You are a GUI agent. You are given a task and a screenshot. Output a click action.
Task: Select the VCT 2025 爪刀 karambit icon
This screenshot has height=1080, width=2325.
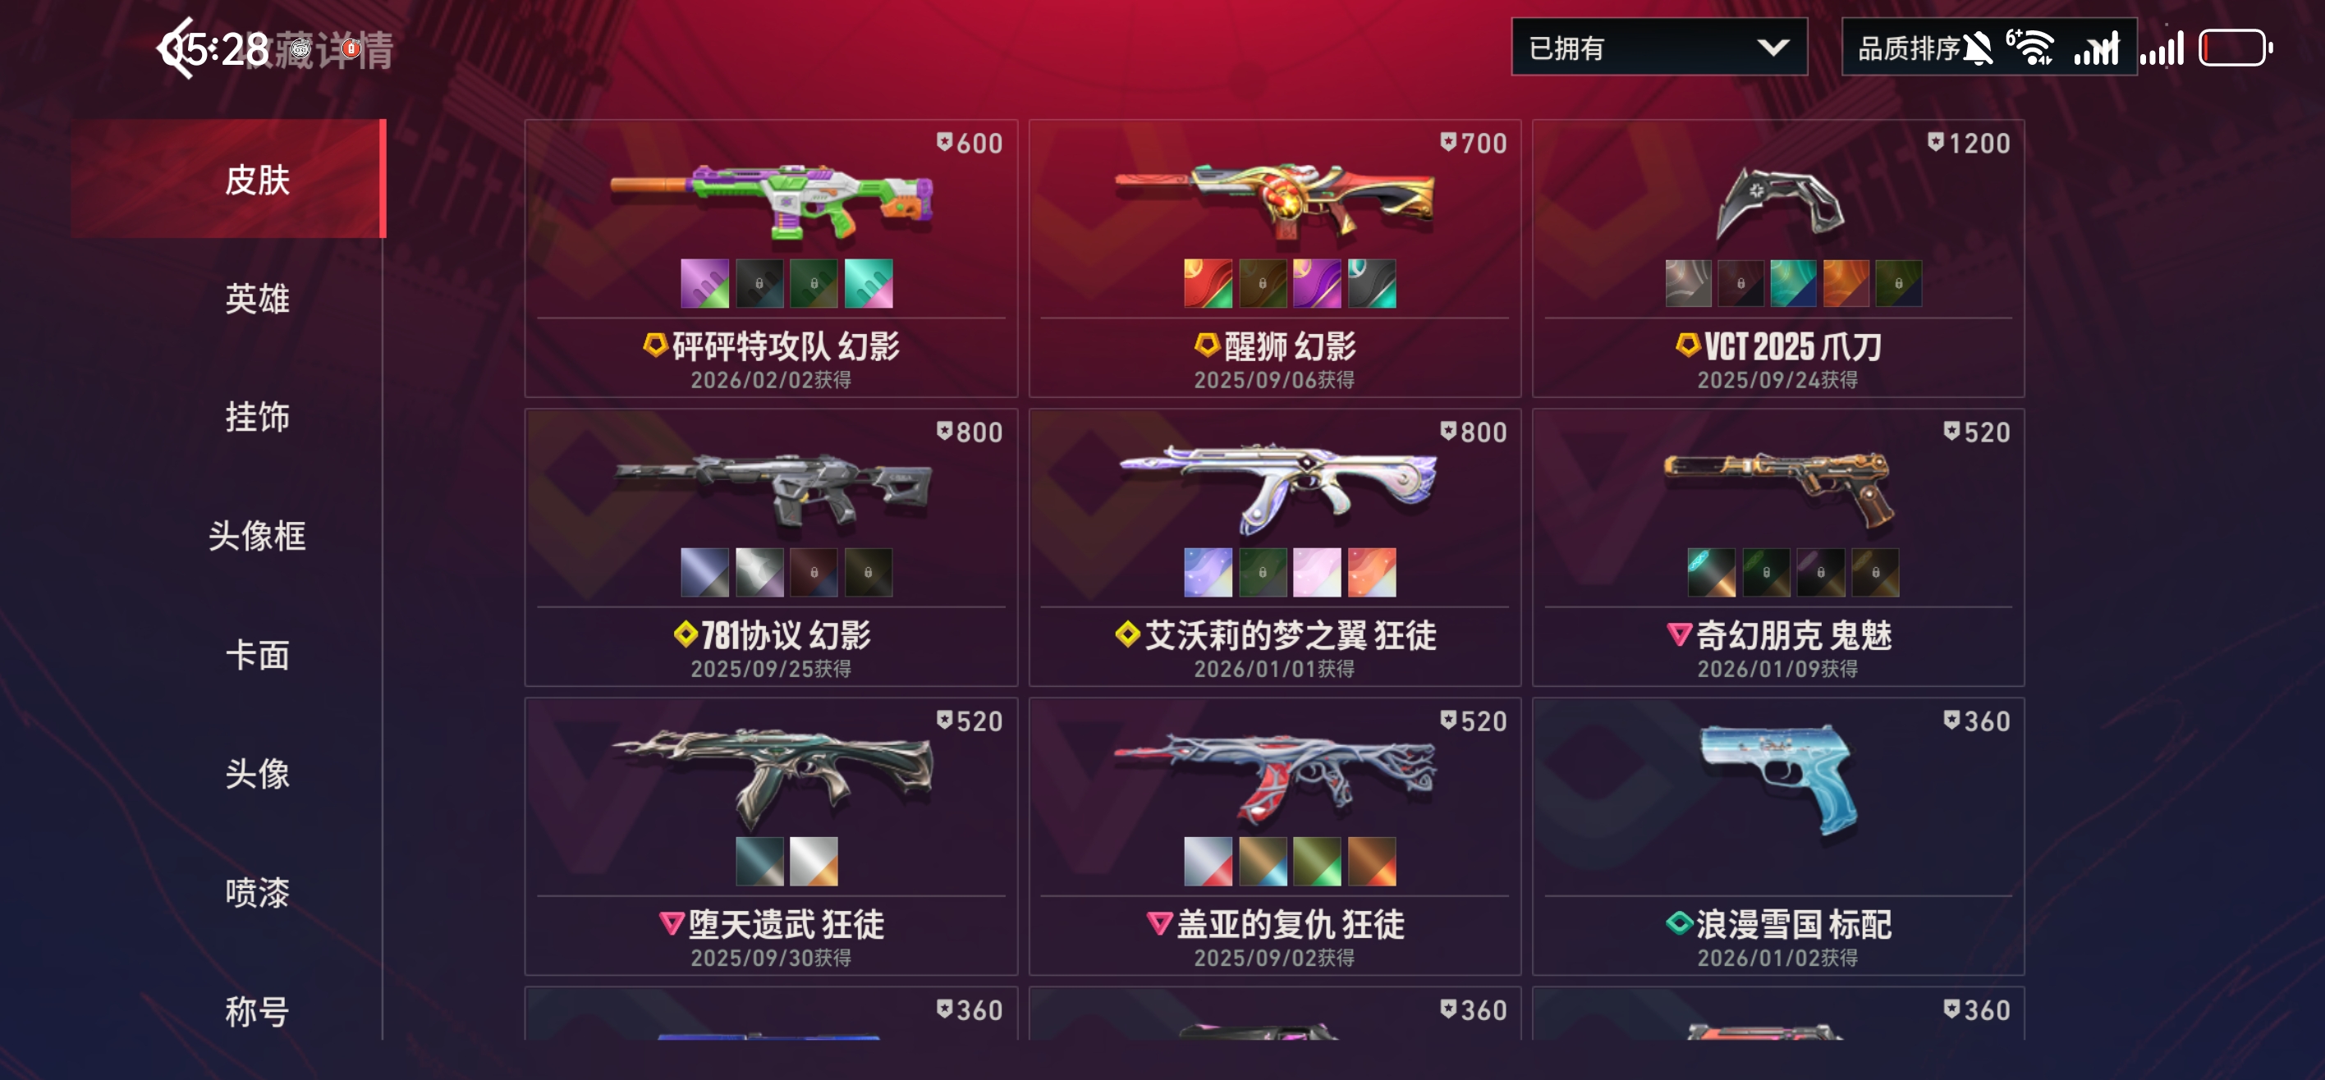pyautogui.click(x=1777, y=205)
